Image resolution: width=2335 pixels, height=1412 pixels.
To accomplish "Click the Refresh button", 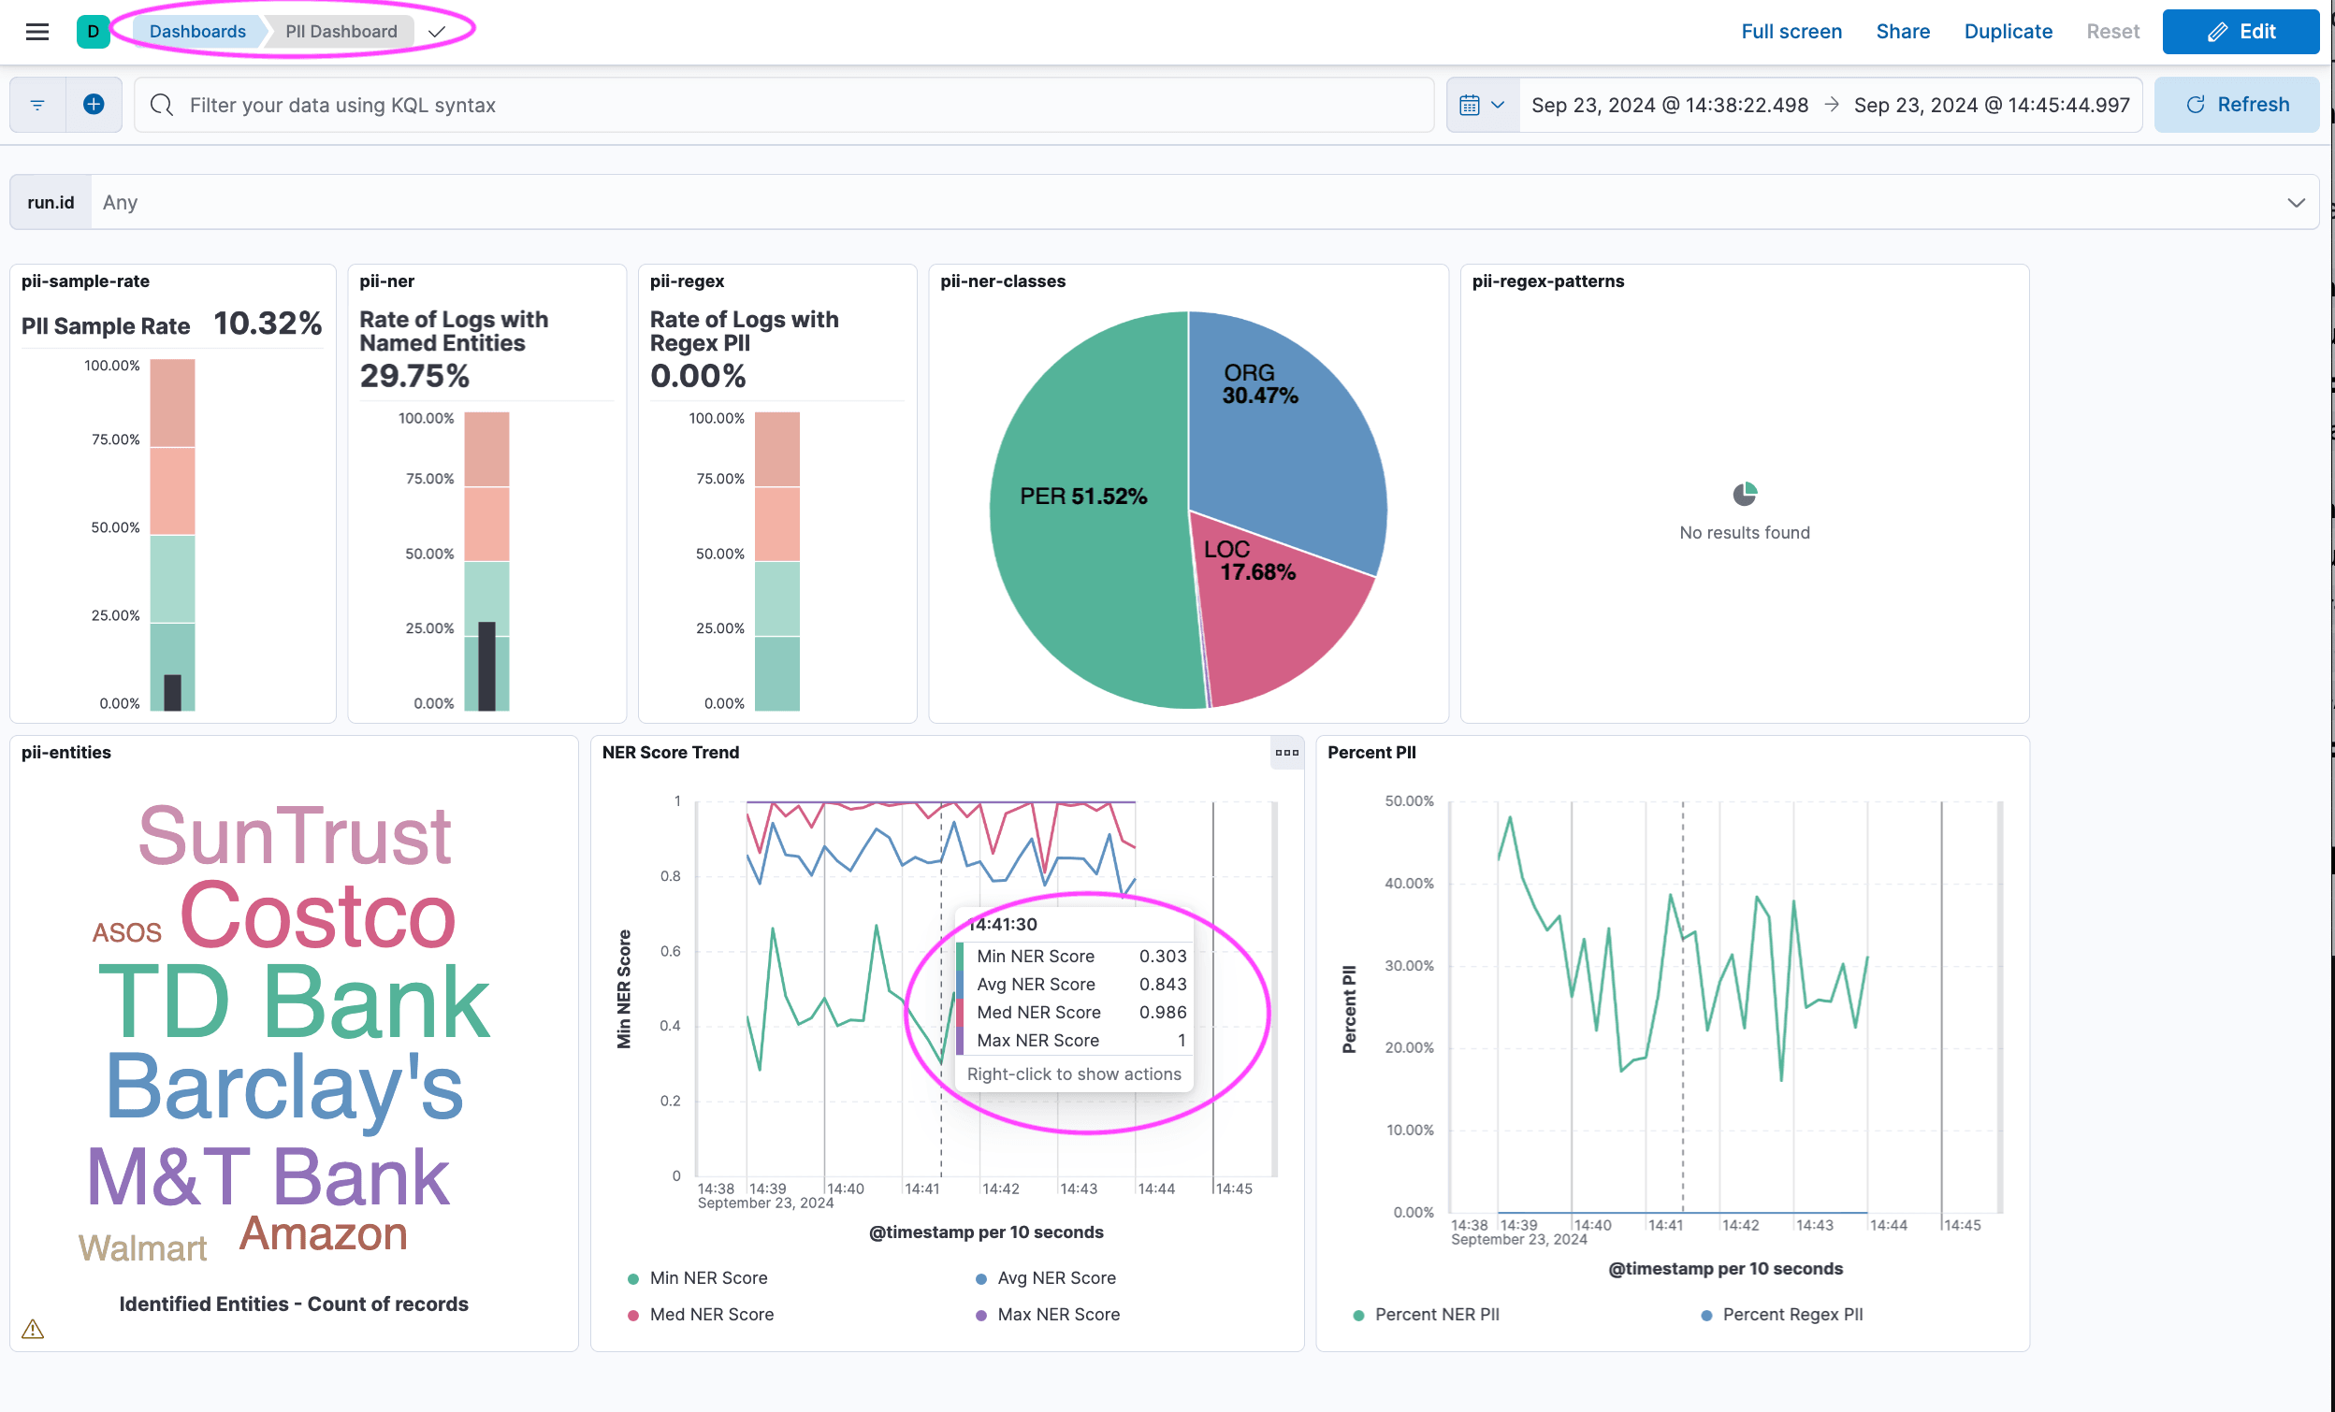I will click(x=2237, y=104).
